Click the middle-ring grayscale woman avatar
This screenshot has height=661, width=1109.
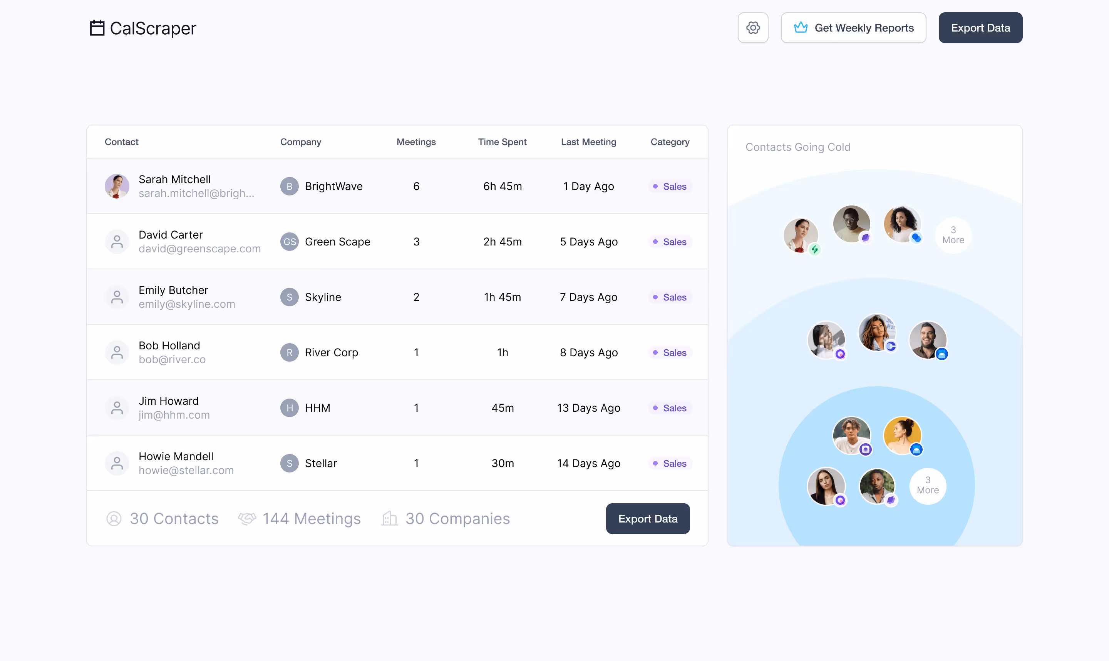[826, 340]
